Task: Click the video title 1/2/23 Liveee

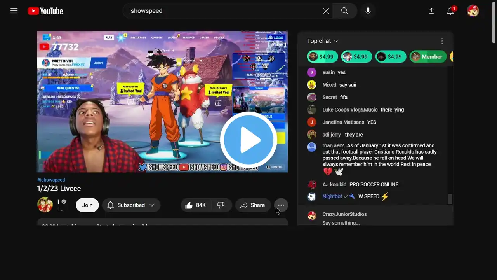Action: point(59,189)
